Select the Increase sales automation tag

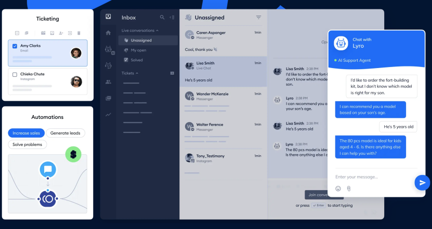point(26,133)
